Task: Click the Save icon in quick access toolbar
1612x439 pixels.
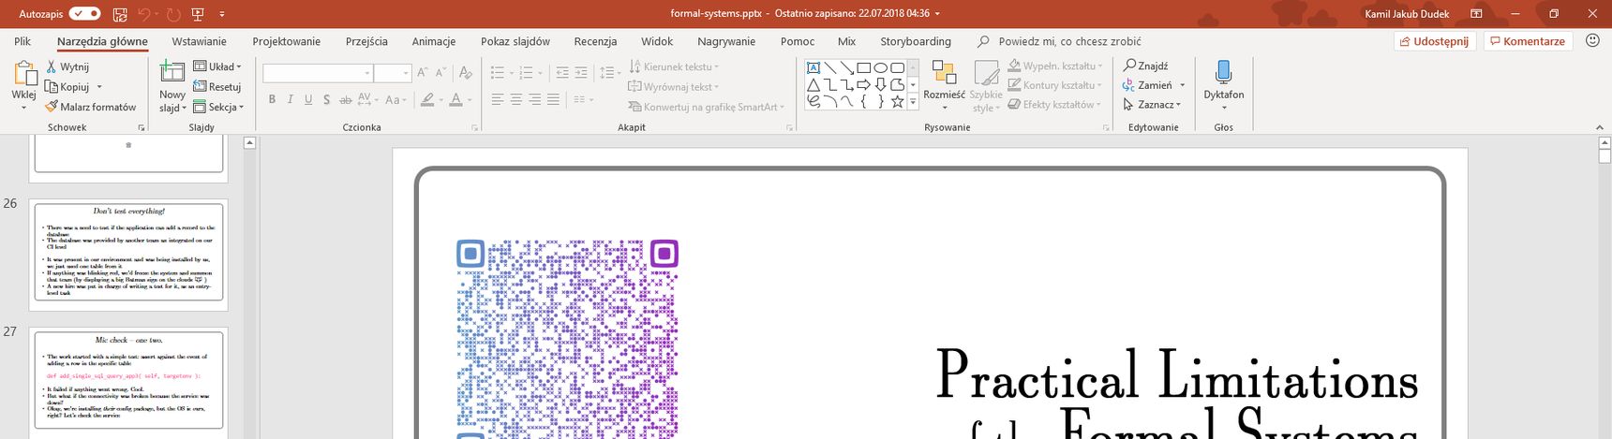Action: pos(120,14)
